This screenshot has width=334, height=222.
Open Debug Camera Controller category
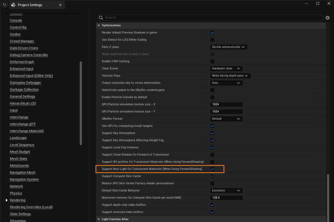point(29,55)
